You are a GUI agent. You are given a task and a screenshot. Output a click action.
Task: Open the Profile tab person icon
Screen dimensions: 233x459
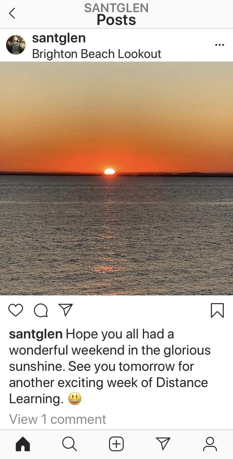[x=210, y=444]
